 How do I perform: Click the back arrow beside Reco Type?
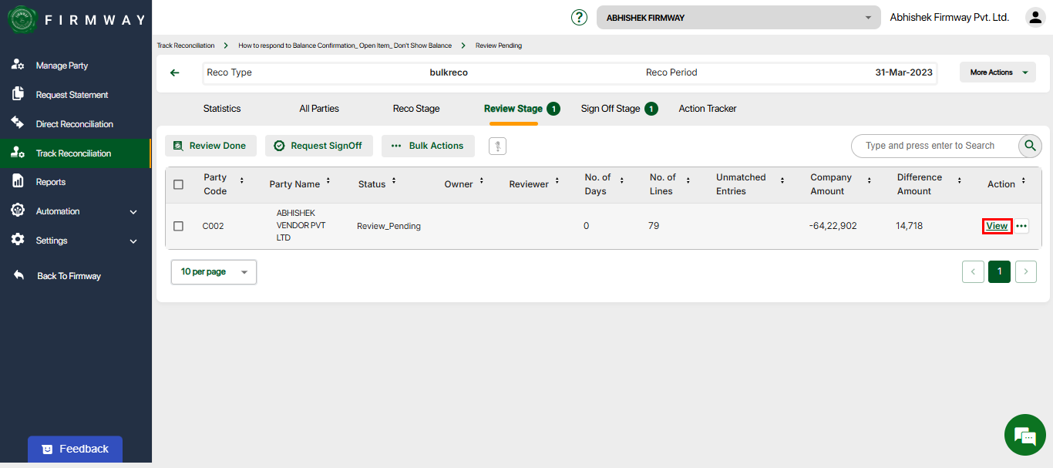tap(175, 72)
